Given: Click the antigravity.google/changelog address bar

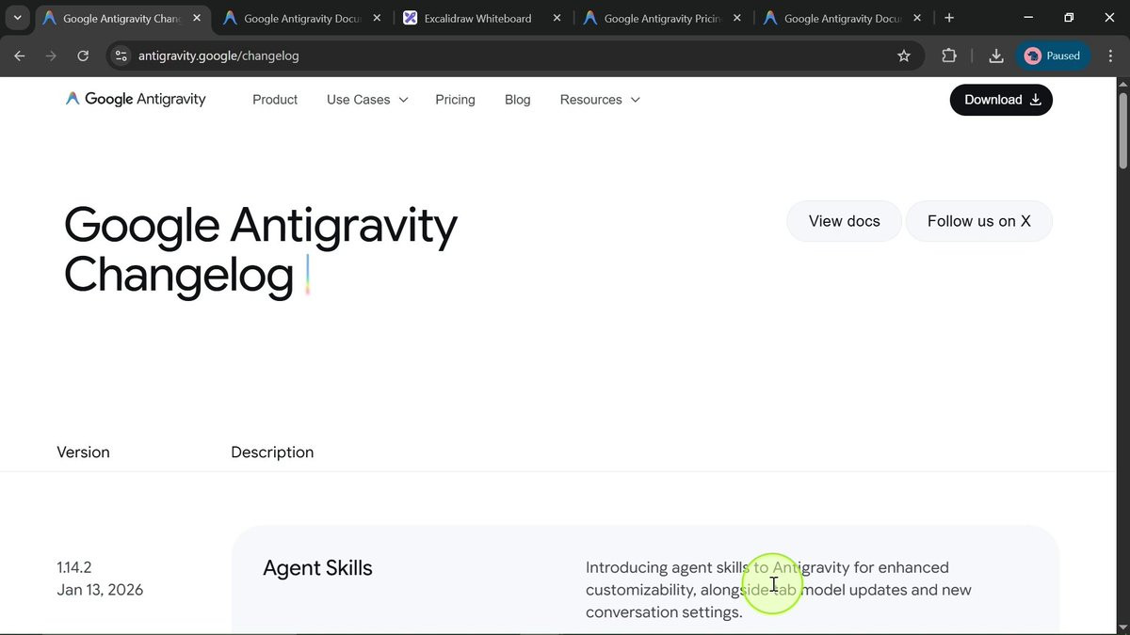Looking at the screenshot, I should [x=513, y=56].
